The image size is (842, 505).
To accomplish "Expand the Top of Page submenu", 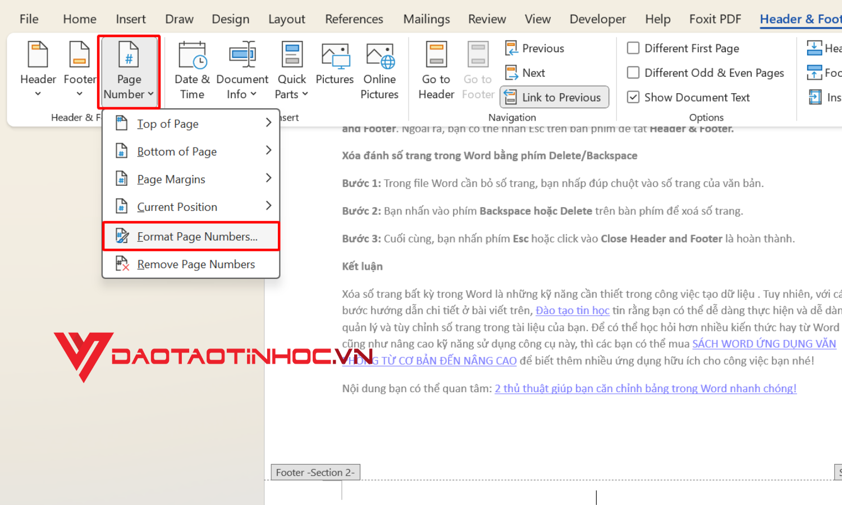I will tap(168, 123).
